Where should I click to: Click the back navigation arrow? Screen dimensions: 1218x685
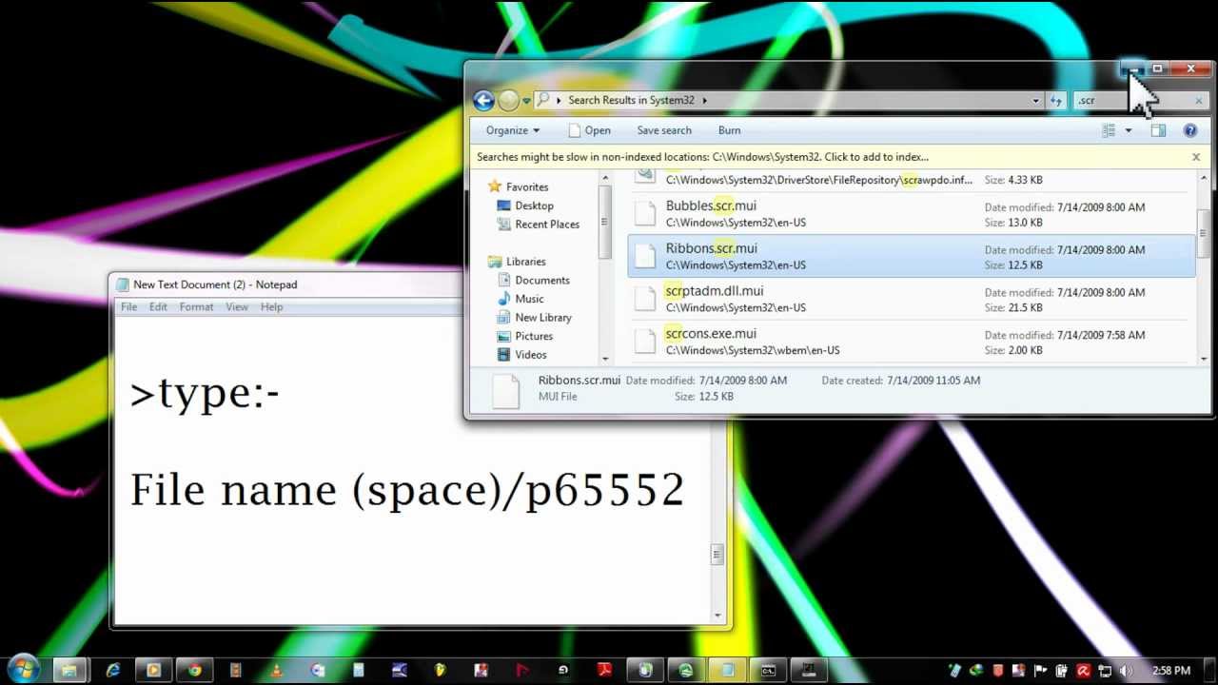483,100
